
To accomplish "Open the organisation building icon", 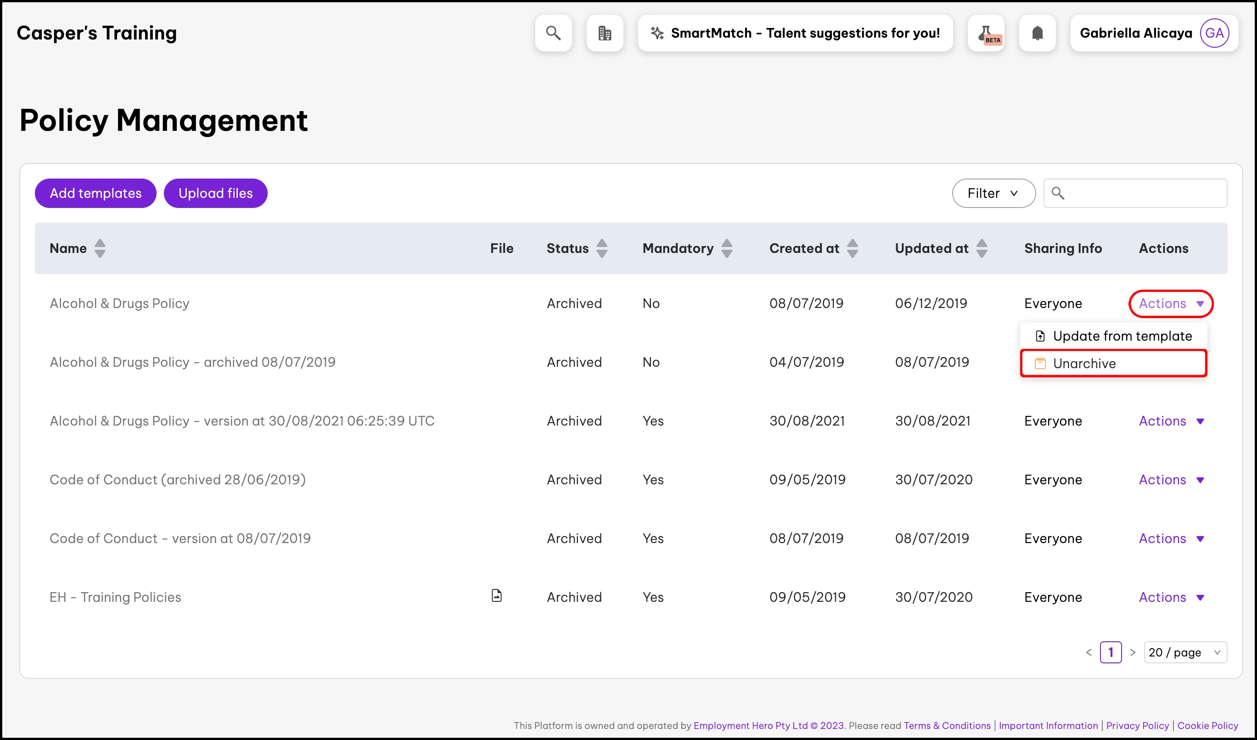I will tap(605, 33).
